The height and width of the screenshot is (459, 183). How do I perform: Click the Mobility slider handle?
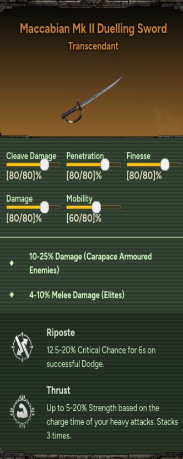pos(96,207)
